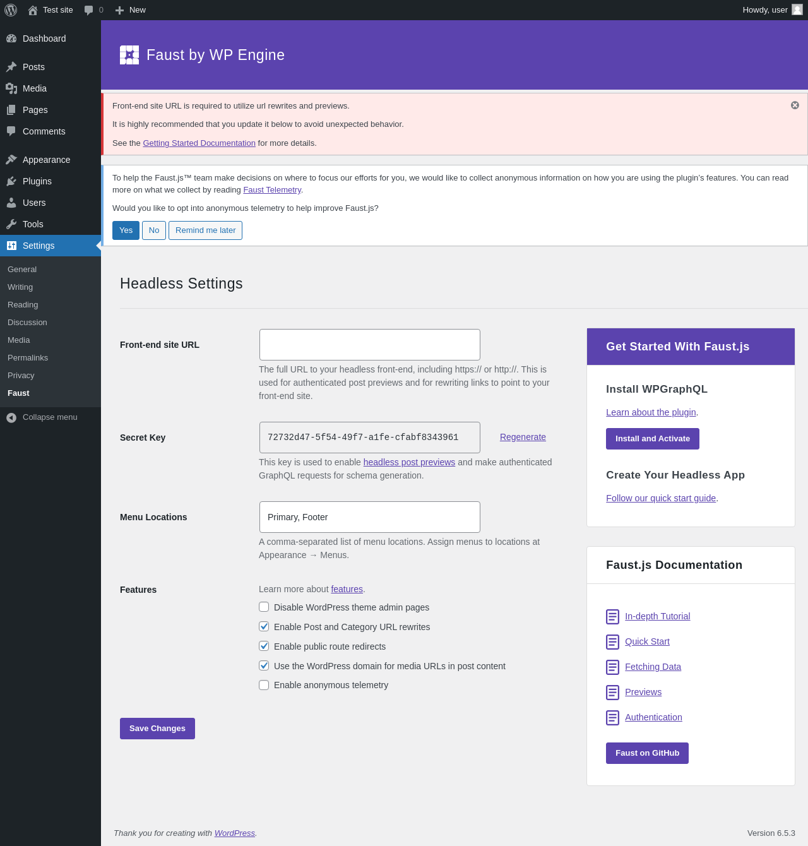This screenshot has height=846, width=808.
Task: Open the Permalinks settings submenu item
Action: (x=28, y=358)
